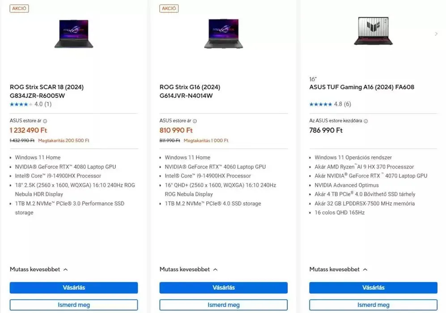Open ASUS TUF Gaming A16 (2024) FA608 title
Image resolution: width=446 pixels, height=313 pixels.
361,87
